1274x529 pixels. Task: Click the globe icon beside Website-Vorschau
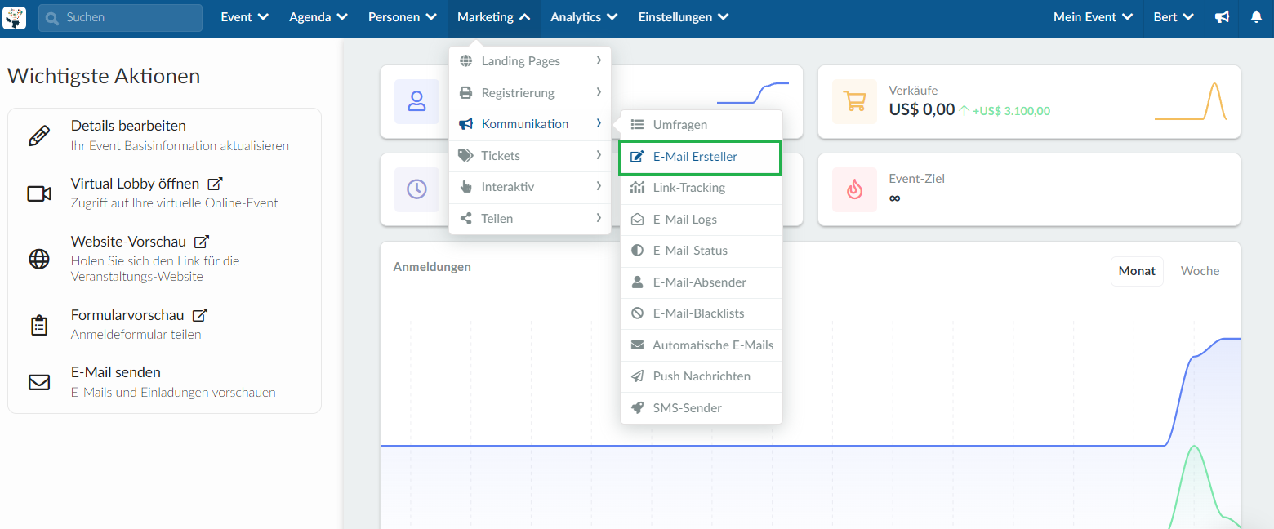pyautogui.click(x=39, y=259)
